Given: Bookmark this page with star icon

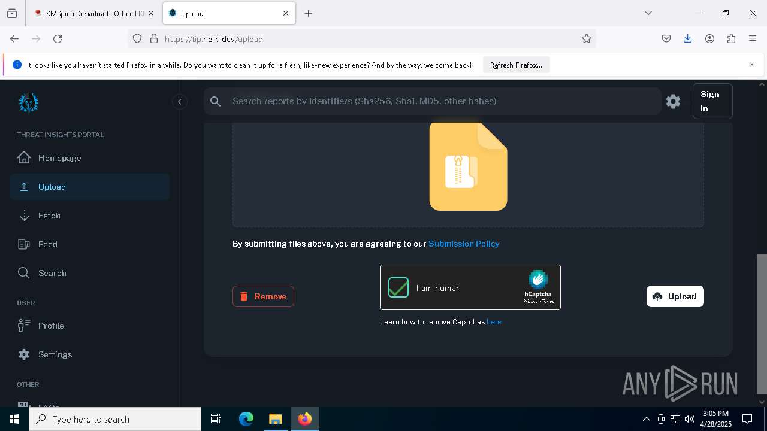Looking at the screenshot, I should (x=587, y=39).
